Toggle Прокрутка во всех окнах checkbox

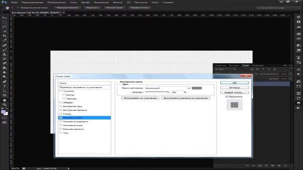click(x=18, y=8)
